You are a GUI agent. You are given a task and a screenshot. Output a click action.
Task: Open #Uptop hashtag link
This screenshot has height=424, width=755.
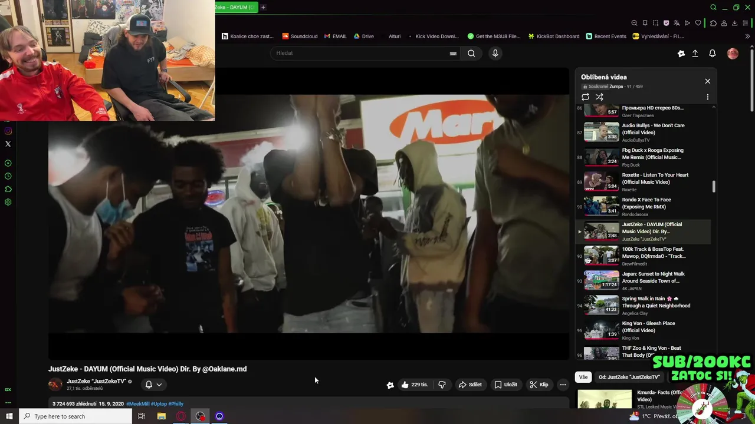(x=159, y=404)
